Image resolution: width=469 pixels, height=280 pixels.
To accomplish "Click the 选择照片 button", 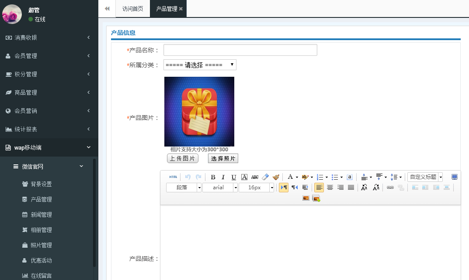I will 222,158.
